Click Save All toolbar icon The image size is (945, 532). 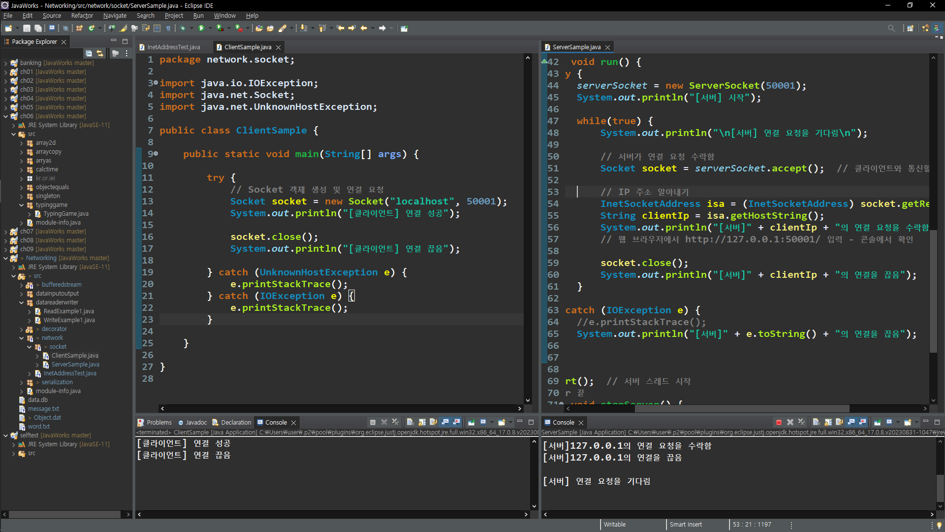point(37,28)
